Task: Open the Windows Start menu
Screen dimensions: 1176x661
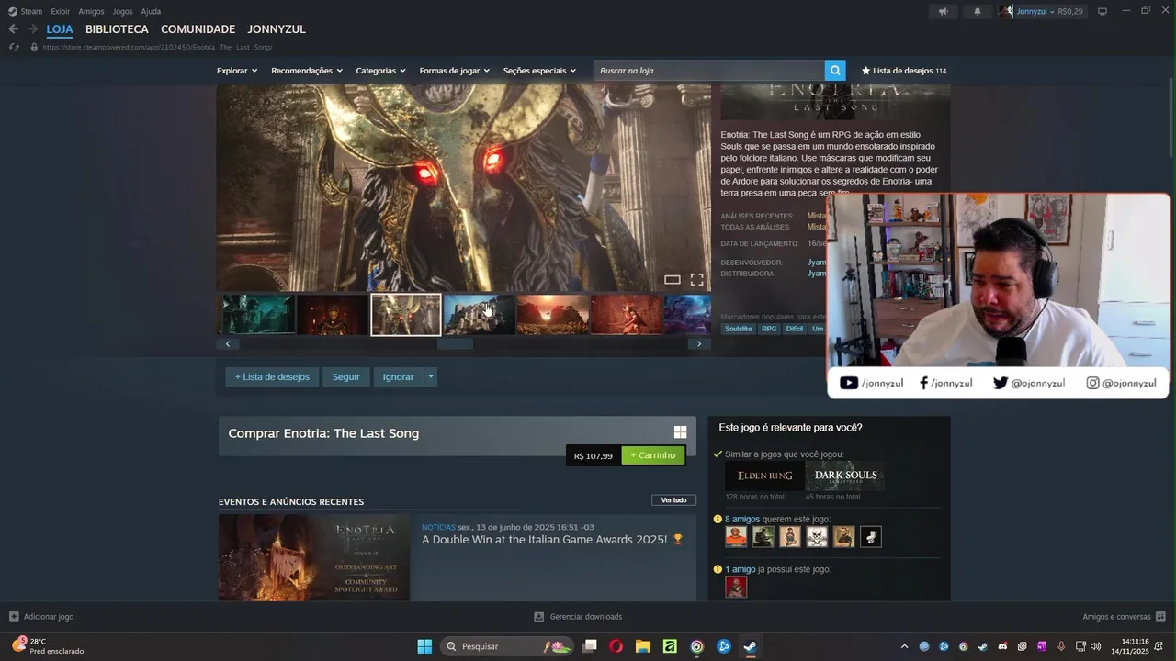Action: pyautogui.click(x=424, y=646)
